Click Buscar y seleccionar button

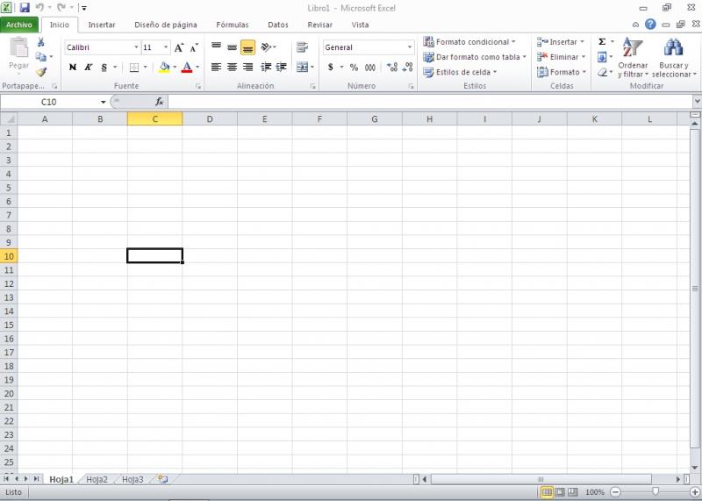pos(674,58)
